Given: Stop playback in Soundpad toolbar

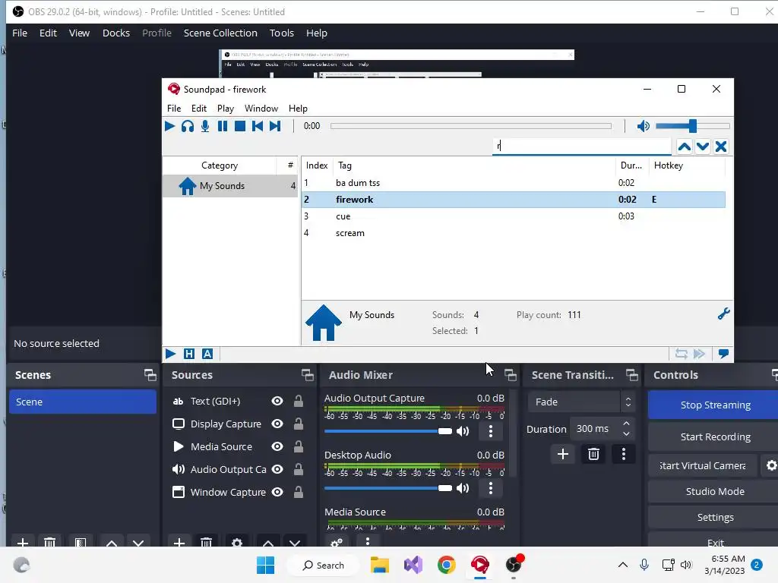Looking at the screenshot, I should pos(240,126).
